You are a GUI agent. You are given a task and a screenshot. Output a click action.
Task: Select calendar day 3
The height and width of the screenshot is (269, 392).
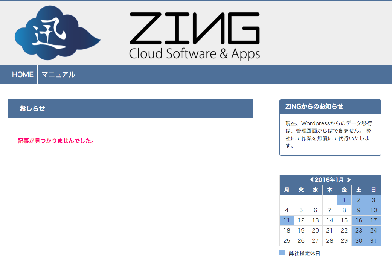[x=374, y=200]
